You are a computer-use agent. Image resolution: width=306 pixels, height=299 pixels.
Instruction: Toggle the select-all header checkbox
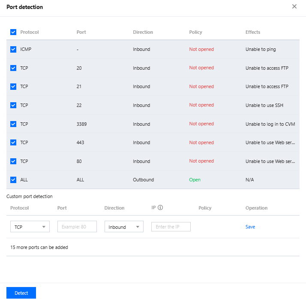[13, 32]
